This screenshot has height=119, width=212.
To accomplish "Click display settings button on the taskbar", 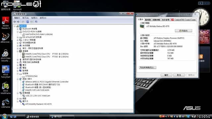I will click(62, 117).
